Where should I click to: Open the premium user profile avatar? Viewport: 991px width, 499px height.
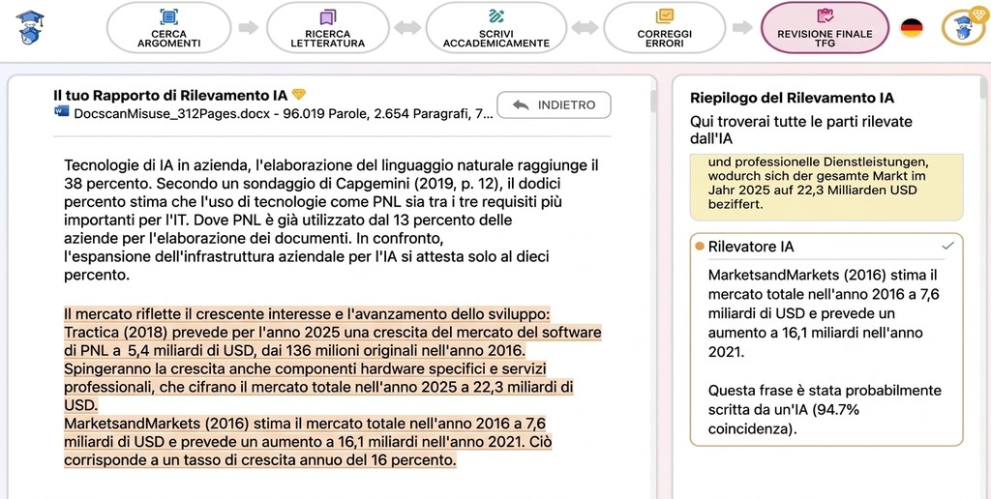[963, 28]
